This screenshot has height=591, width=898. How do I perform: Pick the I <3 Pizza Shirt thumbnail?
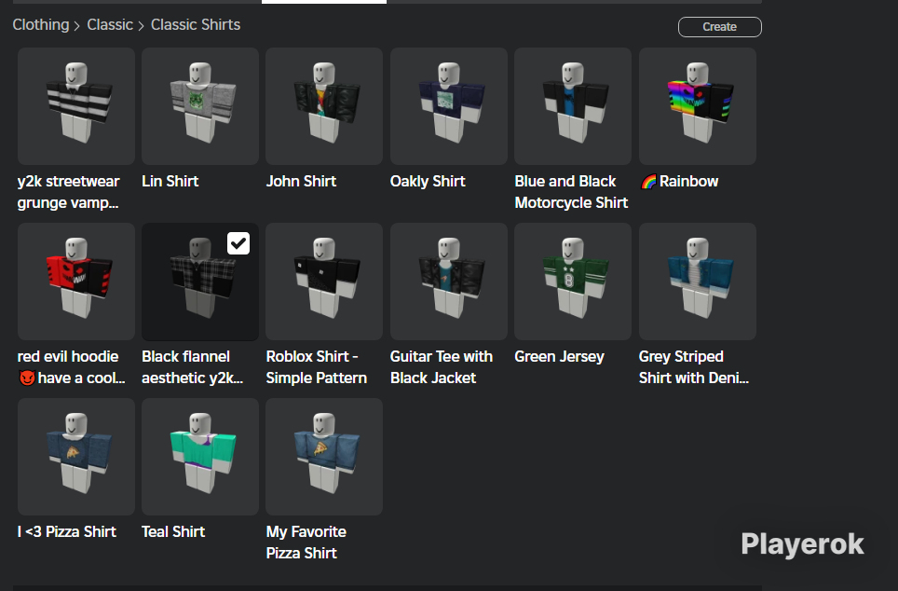76,457
